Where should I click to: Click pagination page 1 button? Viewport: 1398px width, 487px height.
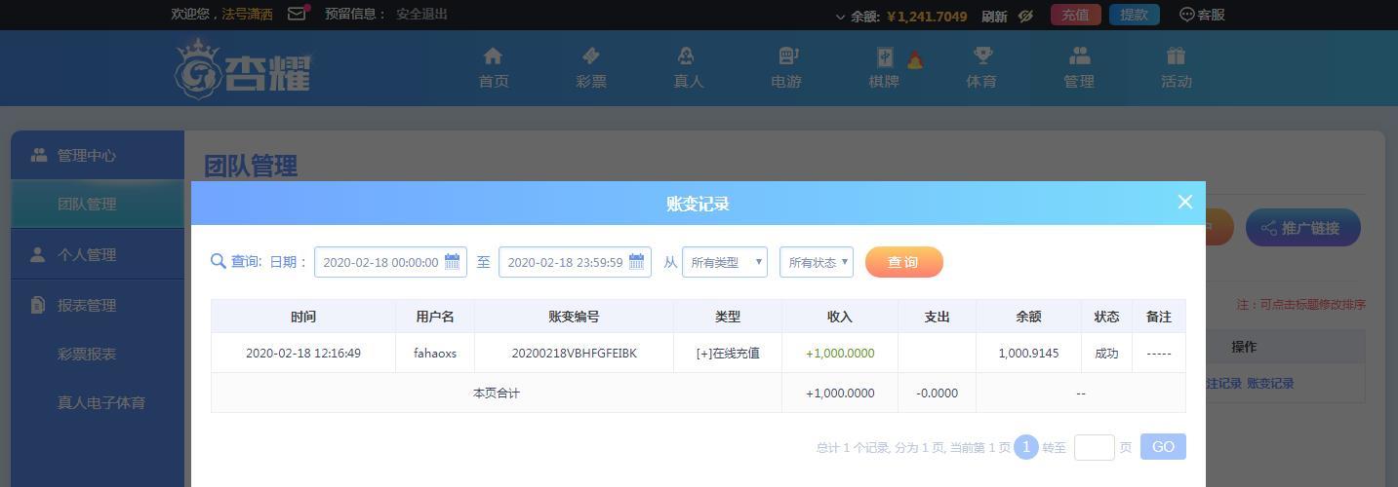pyautogui.click(x=1026, y=447)
